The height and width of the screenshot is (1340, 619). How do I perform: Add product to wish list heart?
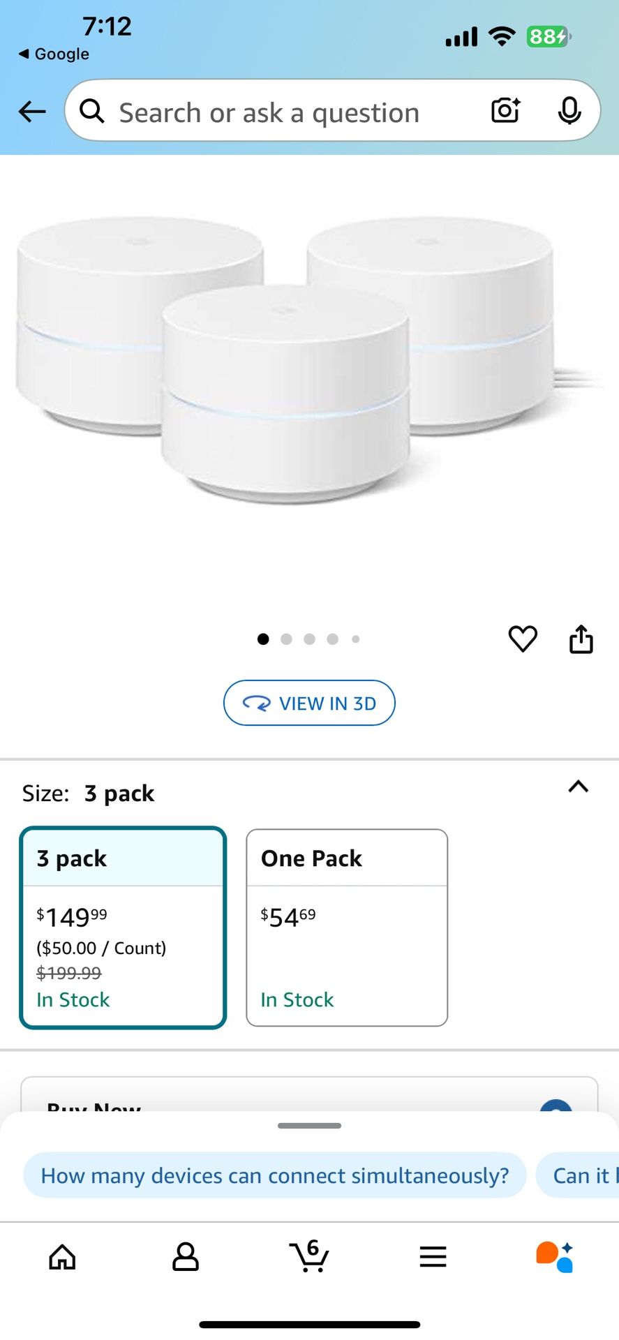(x=523, y=639)
